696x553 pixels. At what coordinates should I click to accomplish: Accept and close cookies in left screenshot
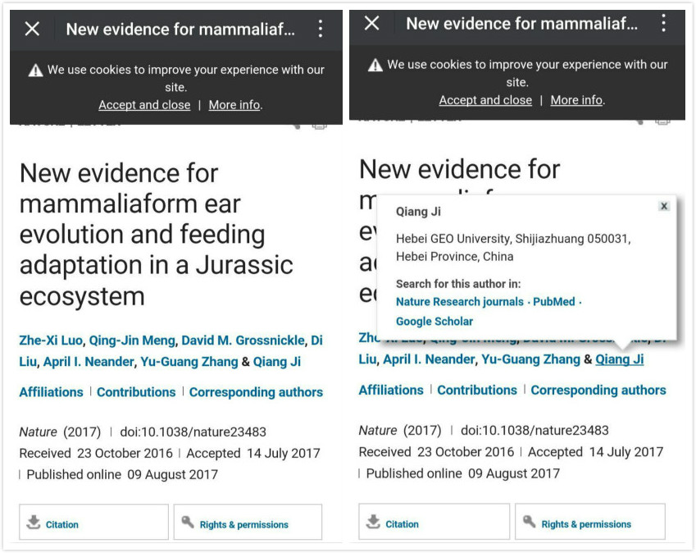pyautogui.click(x=144, y=105)
